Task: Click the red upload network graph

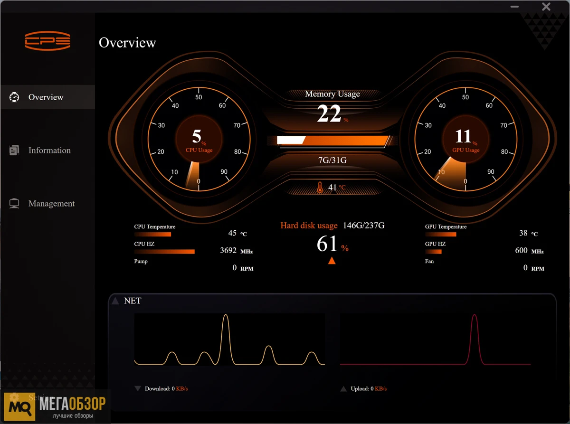Action: tap(436, 339)
